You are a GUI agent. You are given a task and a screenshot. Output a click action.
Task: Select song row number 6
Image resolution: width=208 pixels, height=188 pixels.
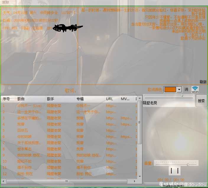pyautogui.click(x=69, y=136)
